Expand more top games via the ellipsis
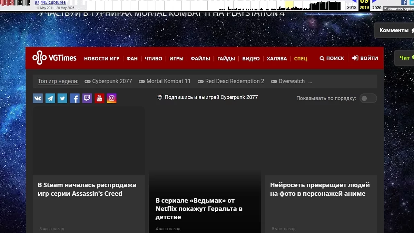414x233 pixels. (310, 81)
